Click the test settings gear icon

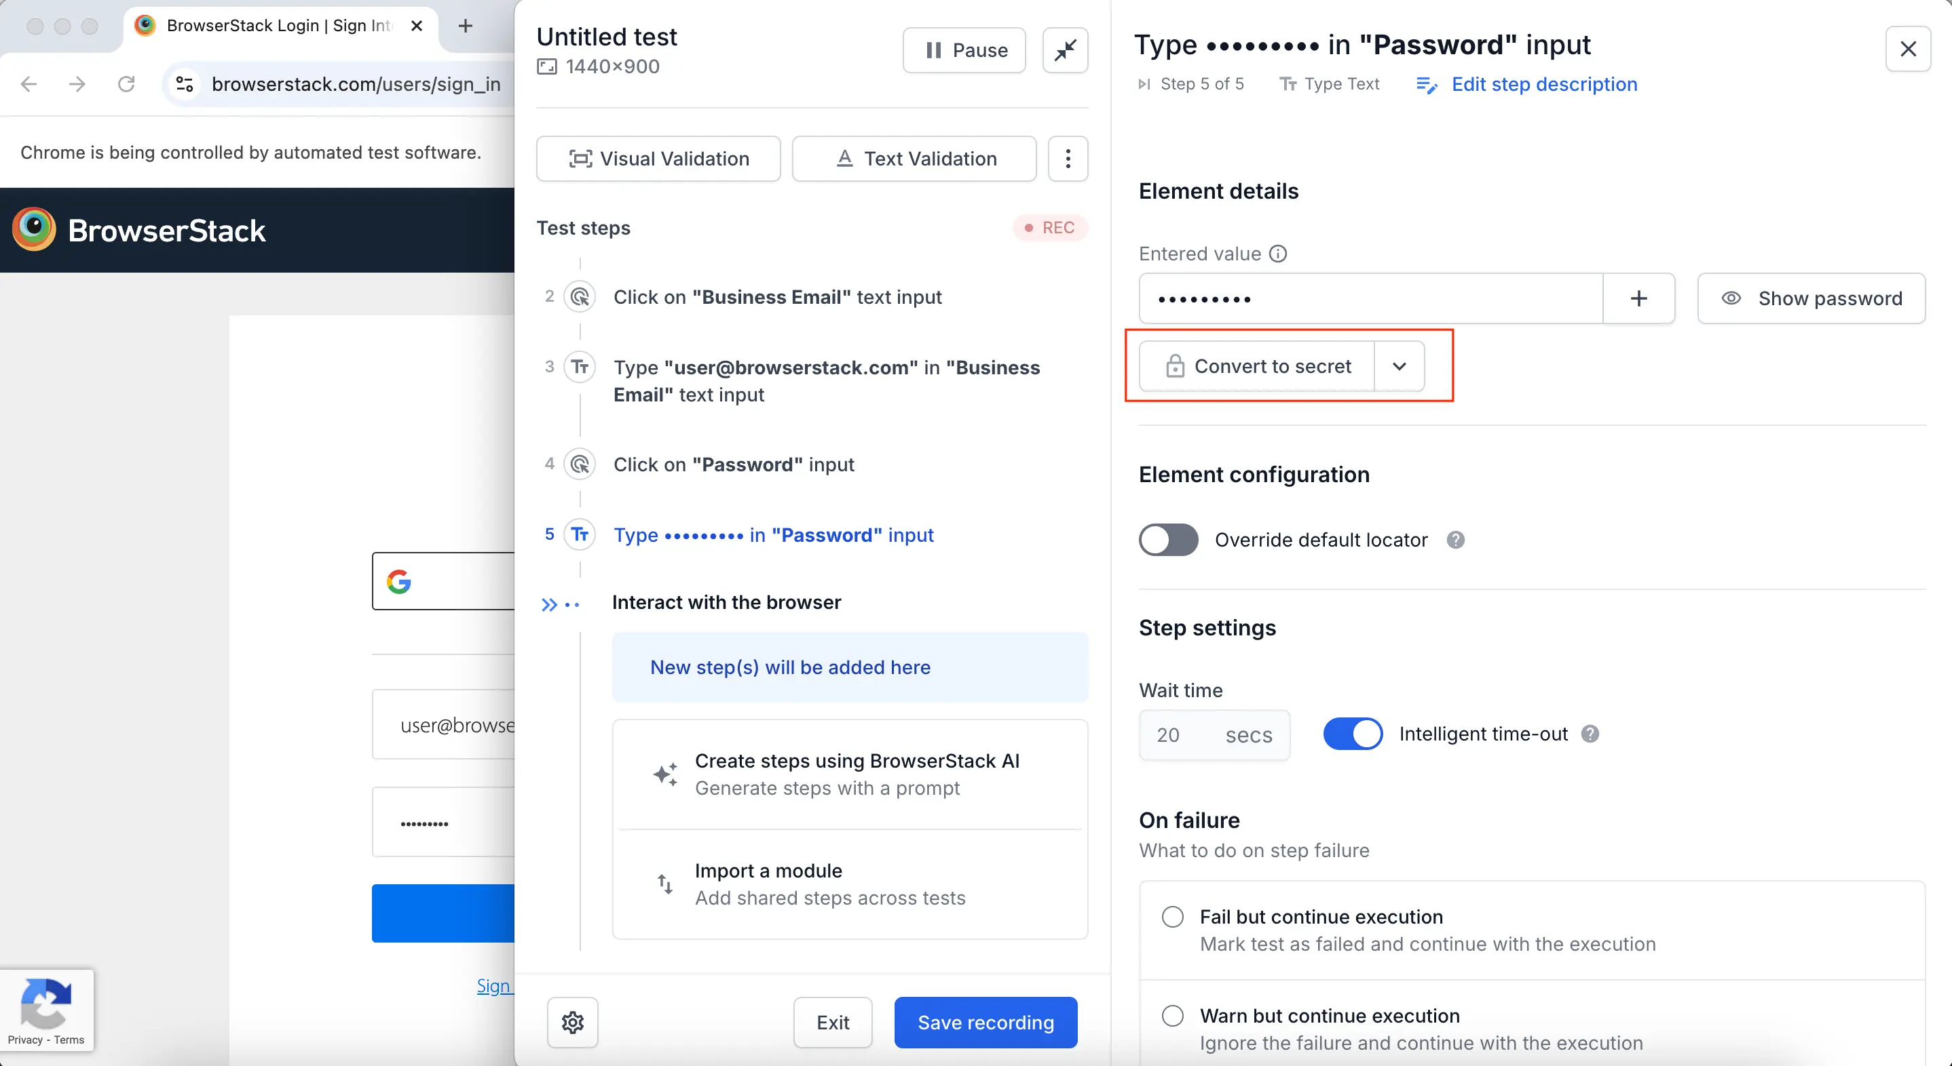[571, 1021]
